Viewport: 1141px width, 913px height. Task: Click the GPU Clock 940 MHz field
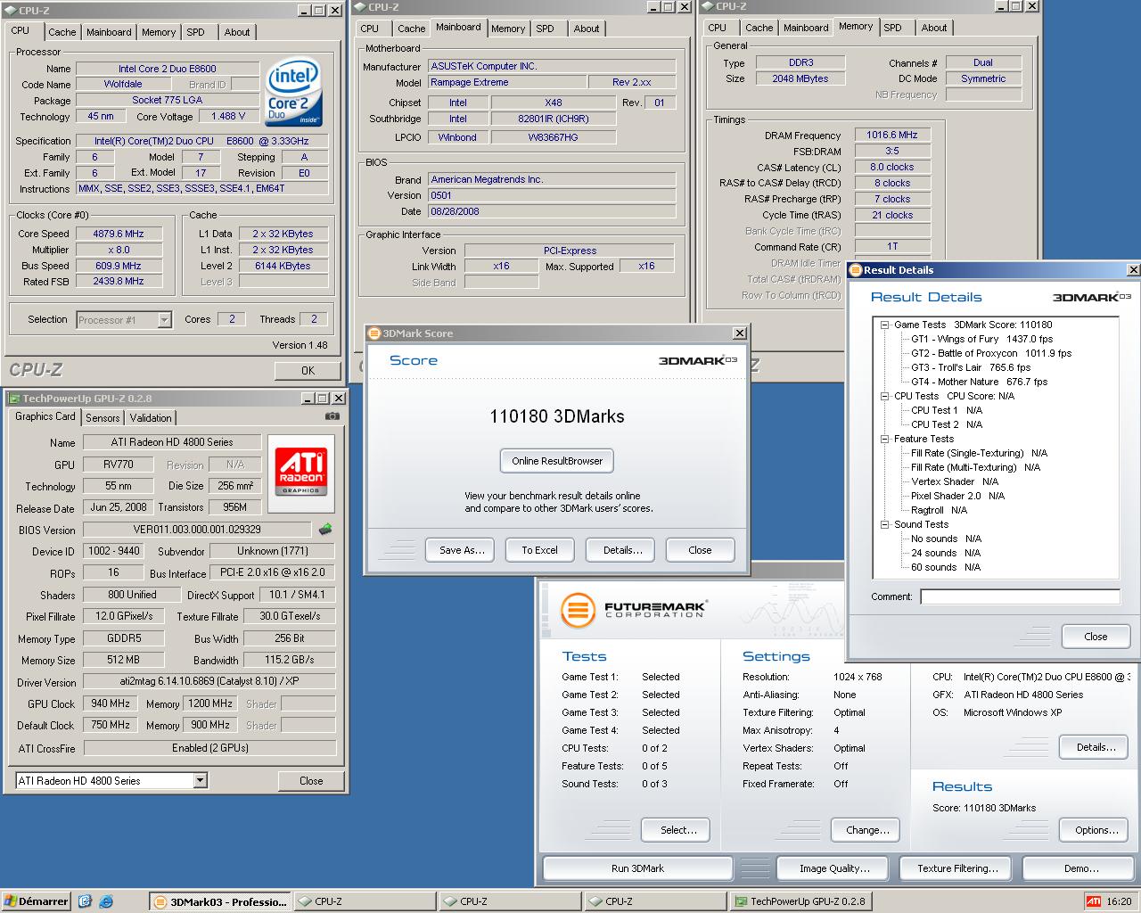click(111, 703)
